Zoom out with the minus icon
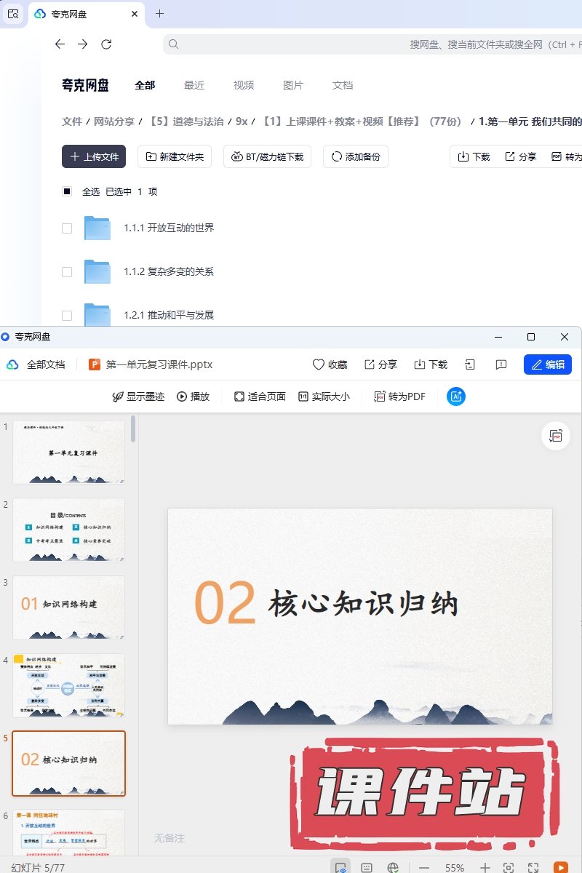Image resolution: width=582 pixels, height=873 pixels. click(x=424, y=867)
